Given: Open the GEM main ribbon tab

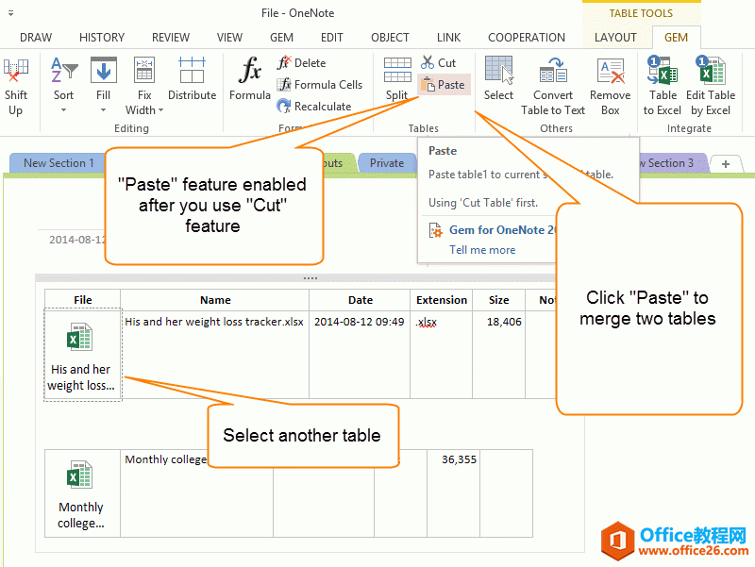Looking at the screenshot, I should coord(281,38).
